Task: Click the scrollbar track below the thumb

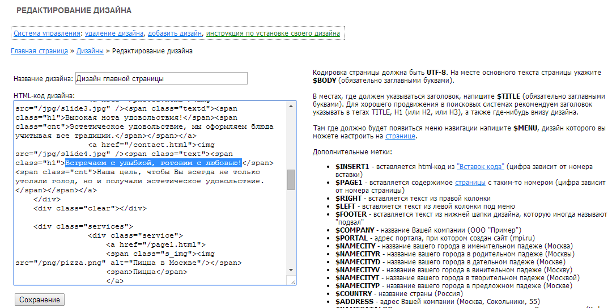Action: [291, 233]
